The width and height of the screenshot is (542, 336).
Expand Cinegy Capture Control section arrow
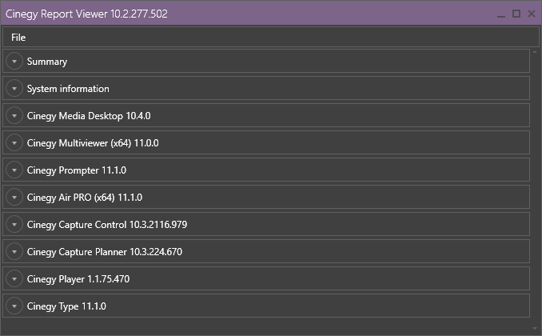tap(14, 225)
